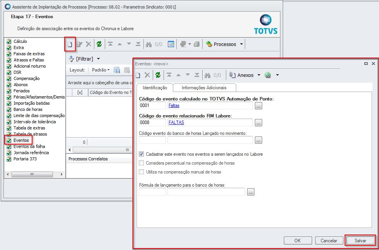The height and width of the screenshot is (250, 379).
Task: Refresh using green arrows in Eventos dialog
Action: (158, 75)
